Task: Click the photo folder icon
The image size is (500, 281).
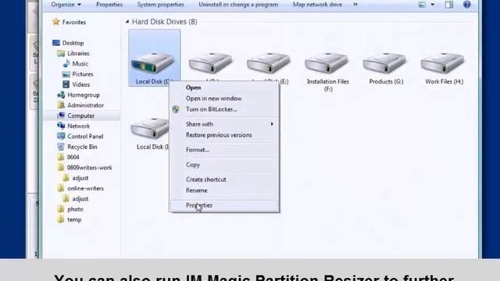Action: pyautogui.click(x=61, y=209)
